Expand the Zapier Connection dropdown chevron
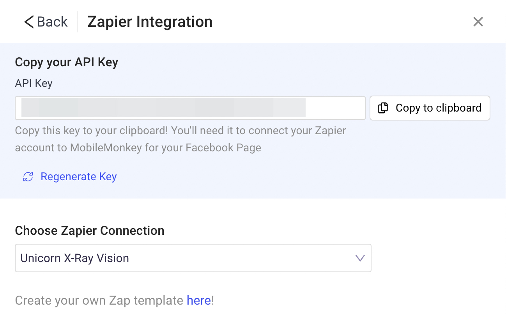This screenshot has height=321, width=506. 360,258
